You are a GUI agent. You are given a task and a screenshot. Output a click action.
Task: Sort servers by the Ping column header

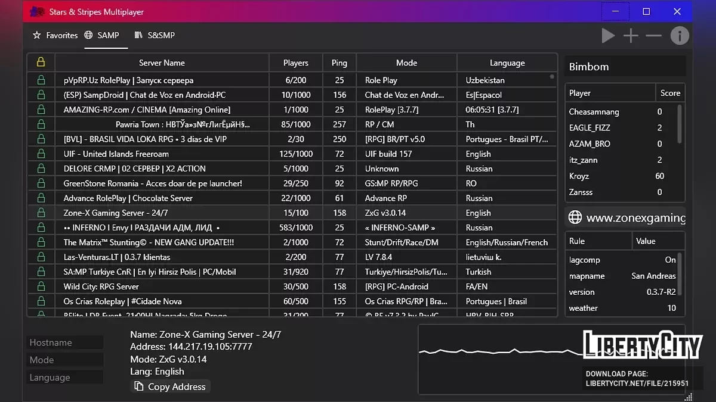(339, 63)
